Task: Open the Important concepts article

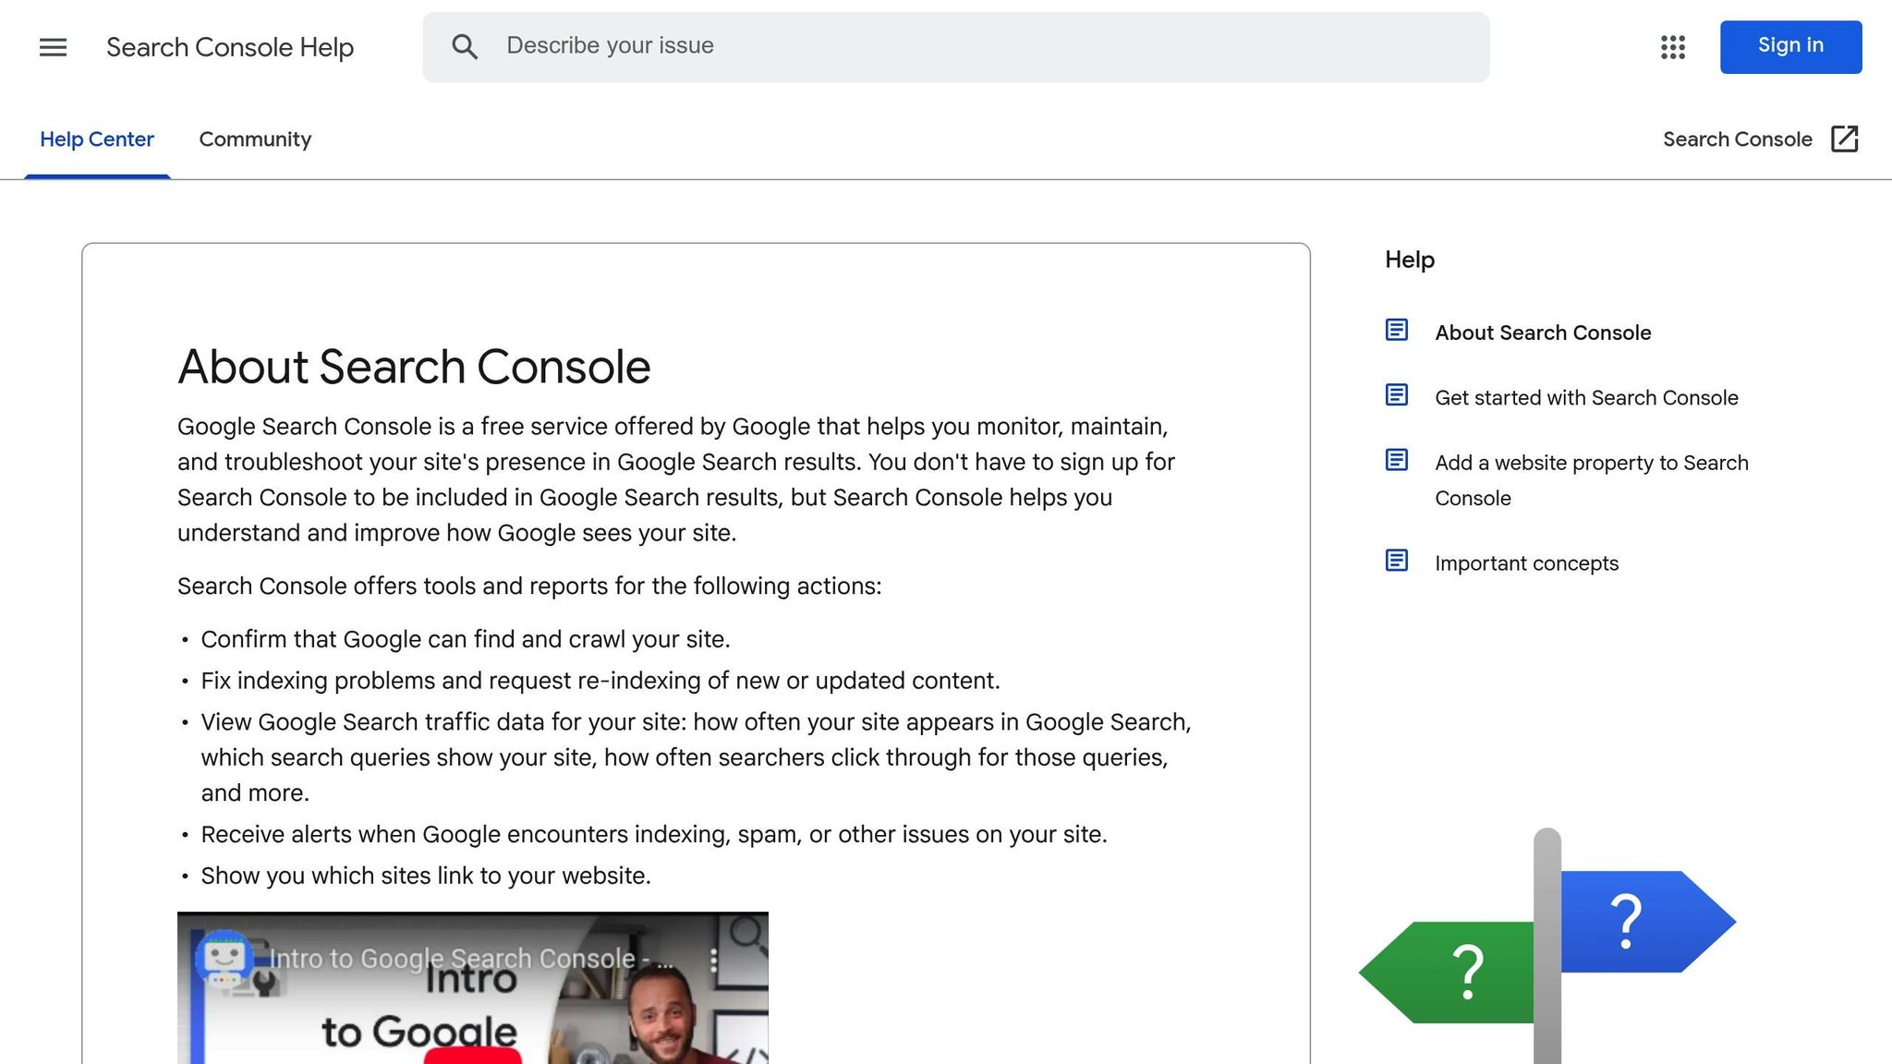Action: [1526, 562]
